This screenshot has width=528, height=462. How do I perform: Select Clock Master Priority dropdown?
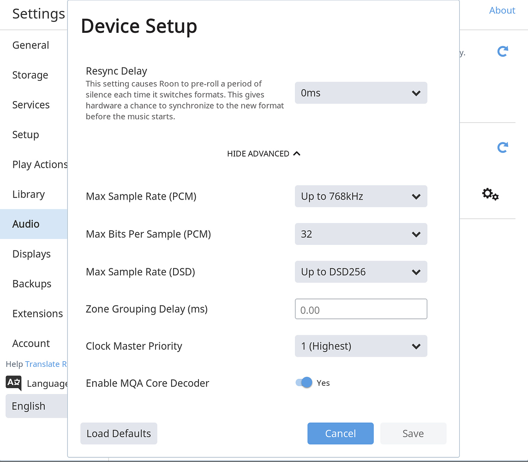tap(361, 346)
